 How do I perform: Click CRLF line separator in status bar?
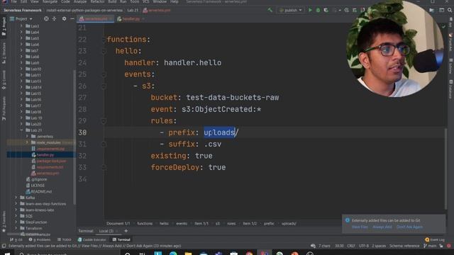(x=351, y=246)
